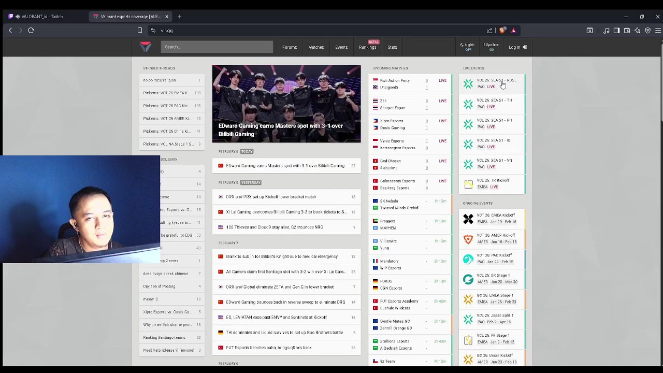
Task: Click the VCT 26: PAC Kickoff event logo
Action: 468,259
